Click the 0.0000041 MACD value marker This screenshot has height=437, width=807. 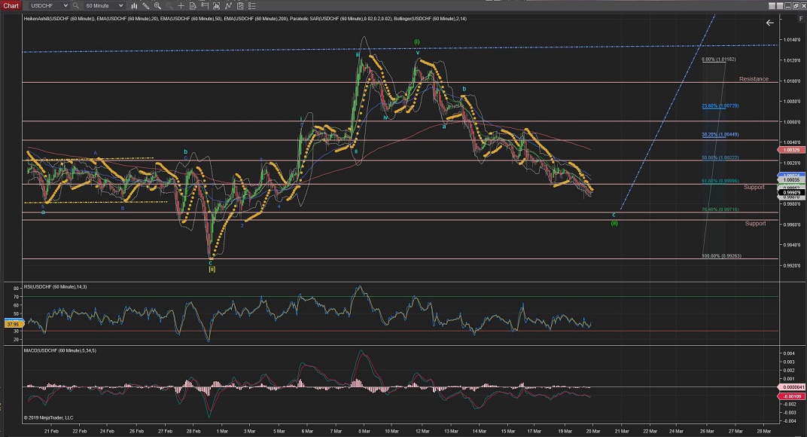tap(793, 387)
